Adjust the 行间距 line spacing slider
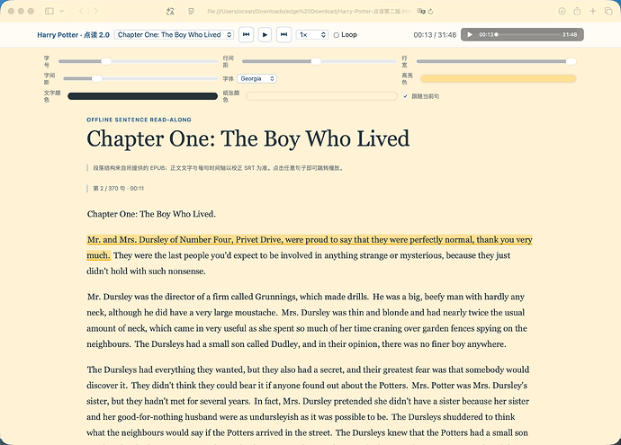The image size is (621, 445). [x=319, y=62]
